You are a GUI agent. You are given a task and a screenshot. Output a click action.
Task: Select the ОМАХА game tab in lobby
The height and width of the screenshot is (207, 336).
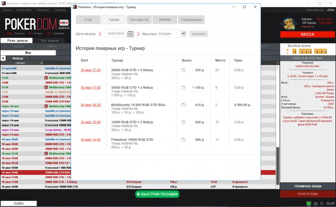click(52, 46)
